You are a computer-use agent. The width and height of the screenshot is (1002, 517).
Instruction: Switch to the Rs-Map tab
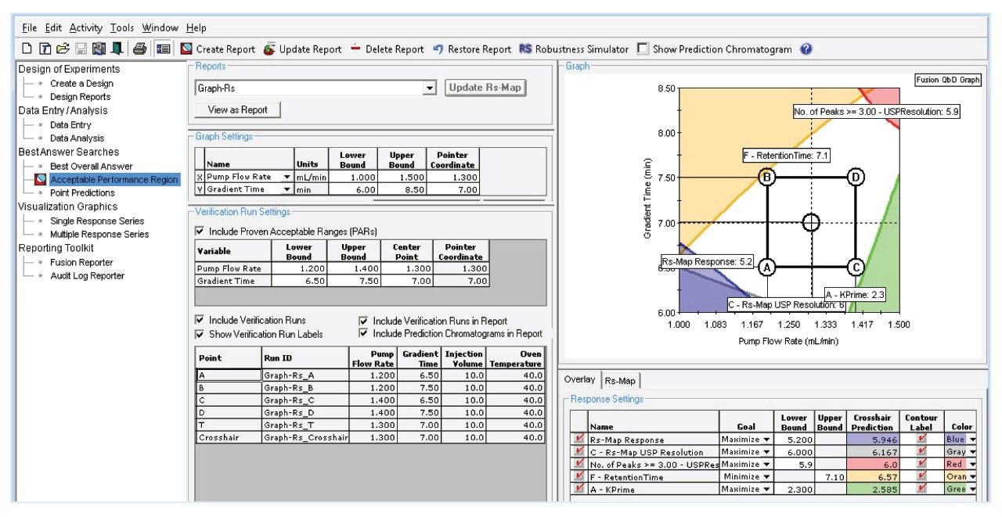point(620,380)
